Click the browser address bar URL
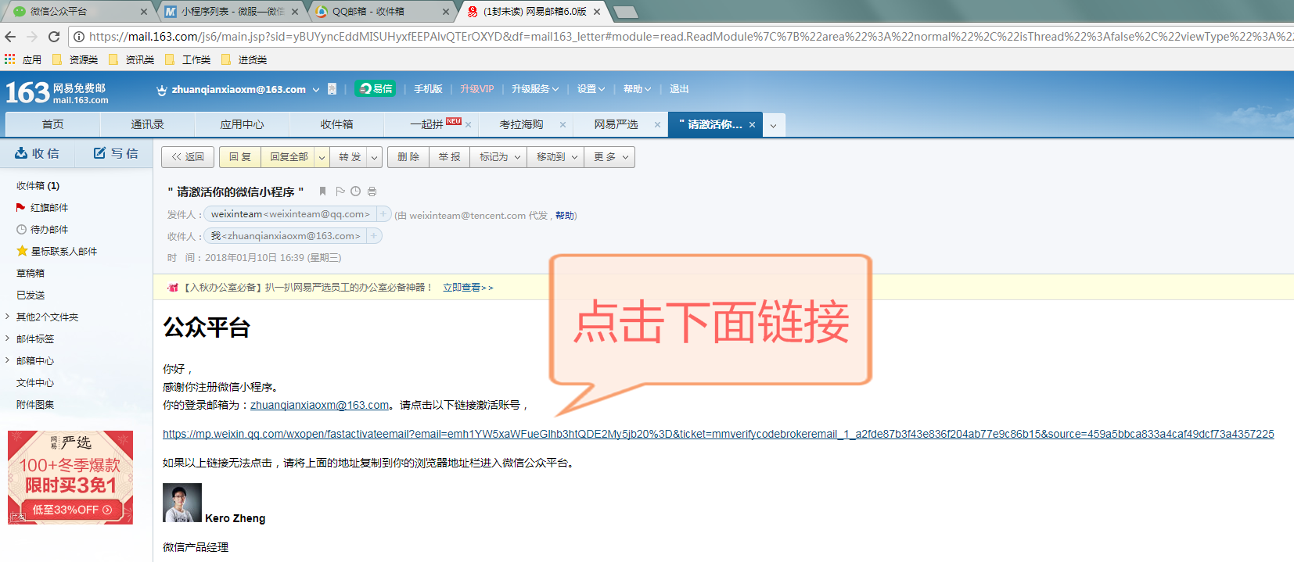The image size is (1294, 562). (x=688, y=37)
